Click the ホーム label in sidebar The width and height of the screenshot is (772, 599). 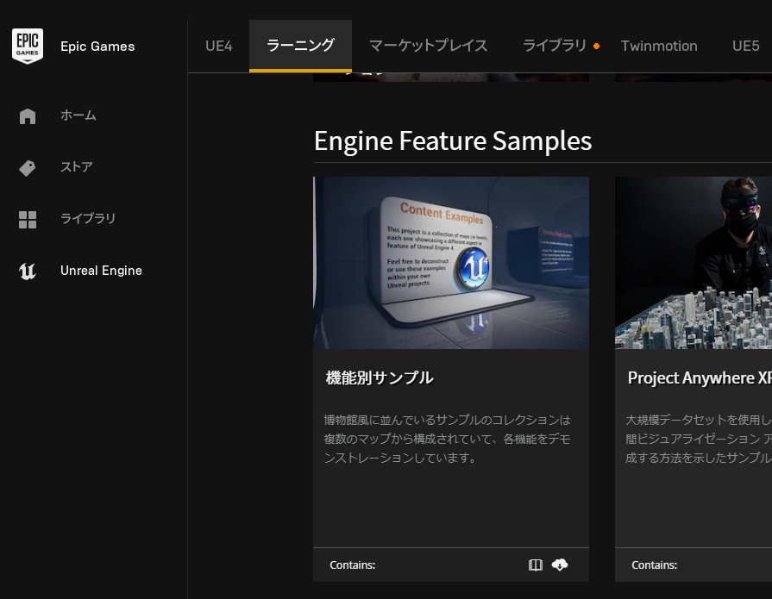coord(78,115)
